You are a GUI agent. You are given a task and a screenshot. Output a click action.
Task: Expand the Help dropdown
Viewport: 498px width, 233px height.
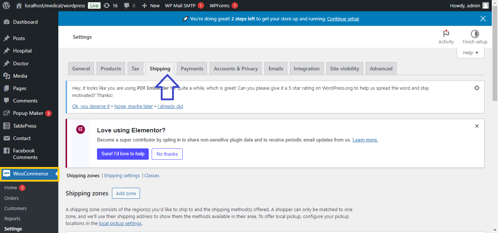click(471, 53)
